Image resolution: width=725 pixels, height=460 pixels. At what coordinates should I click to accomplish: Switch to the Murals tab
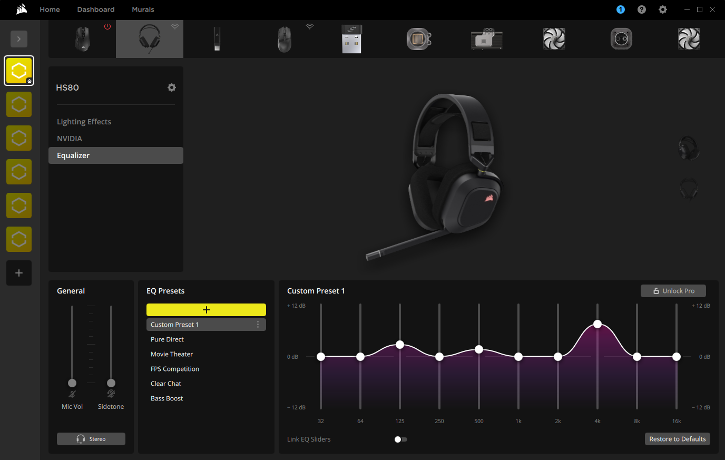[143, 9]
